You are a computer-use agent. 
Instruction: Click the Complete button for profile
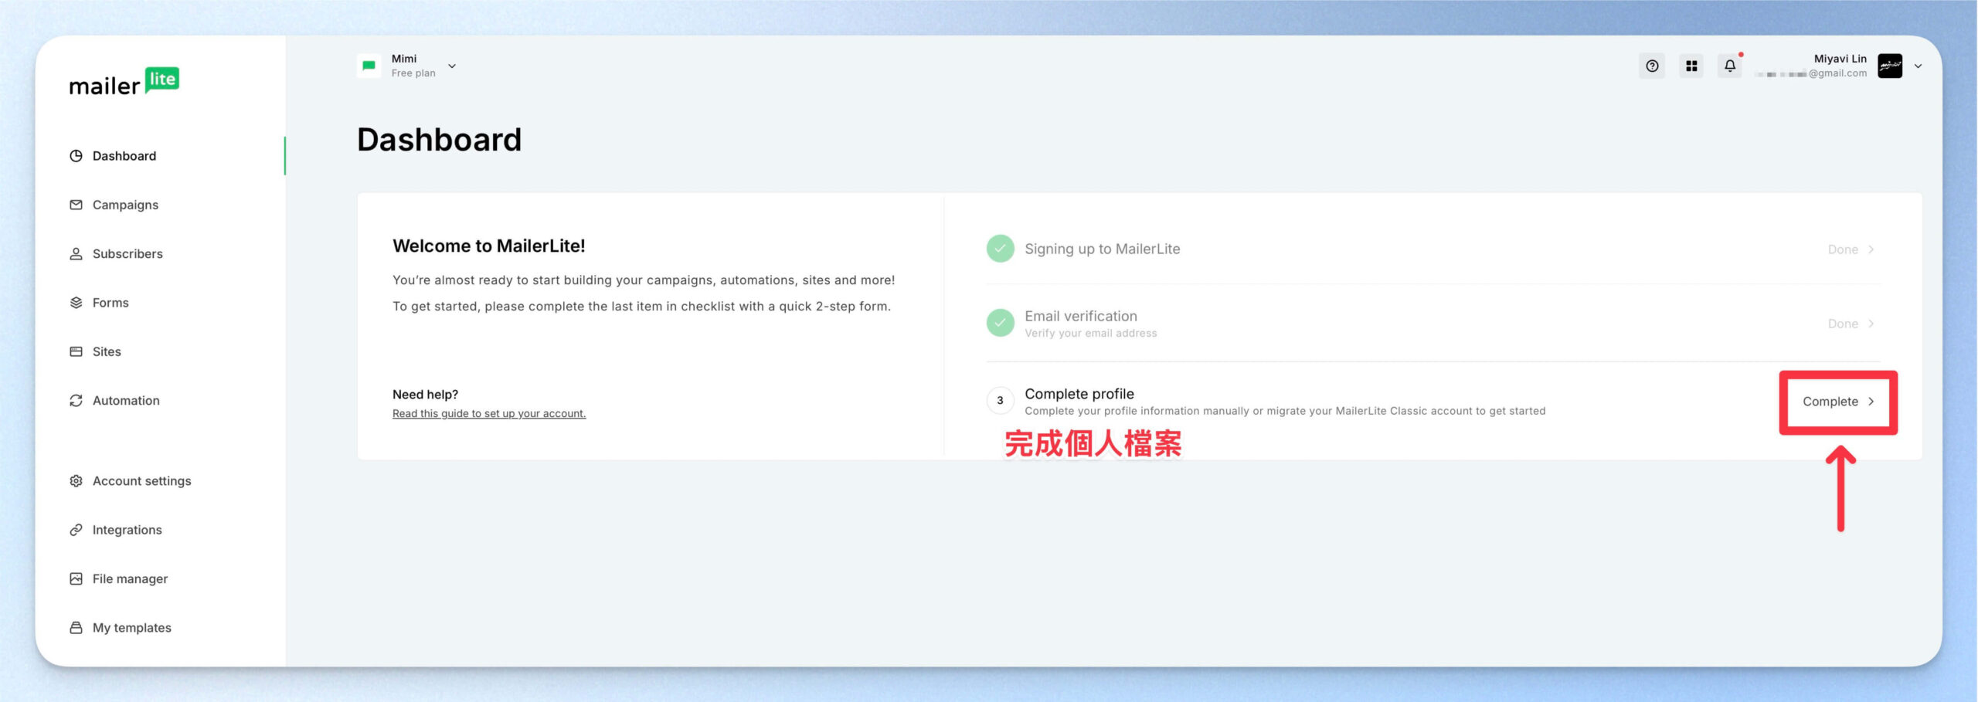[x=1838, y=402]
